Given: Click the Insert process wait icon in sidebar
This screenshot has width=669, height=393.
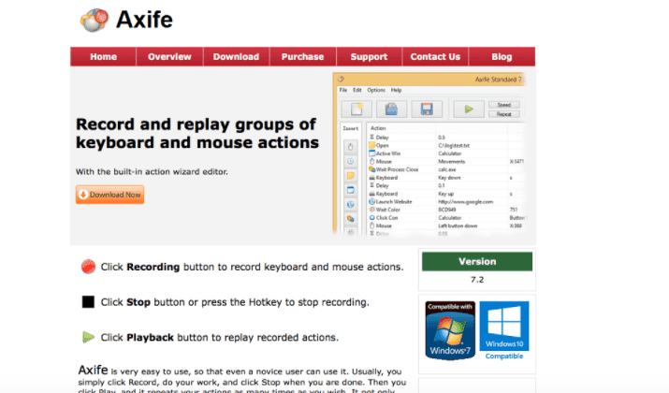Looking at the screenshot, I should click(350, 219).
